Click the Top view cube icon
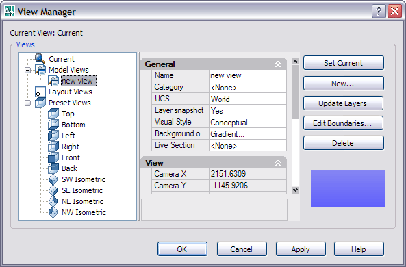This screenshot has width=406, height=267. 53,114
